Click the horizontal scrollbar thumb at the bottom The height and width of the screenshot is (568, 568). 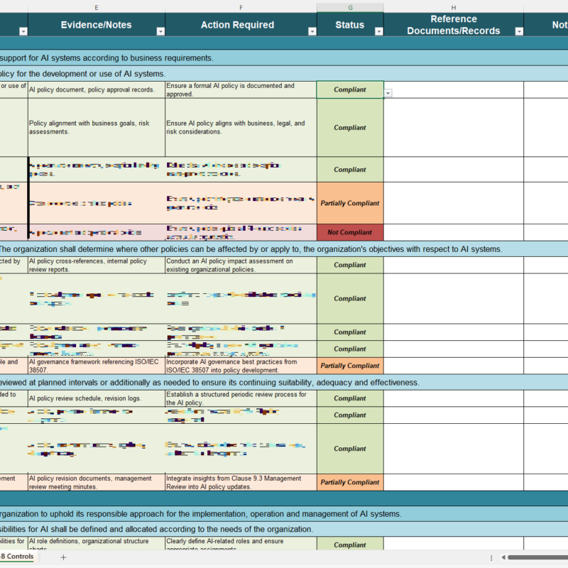pos(540,558)
